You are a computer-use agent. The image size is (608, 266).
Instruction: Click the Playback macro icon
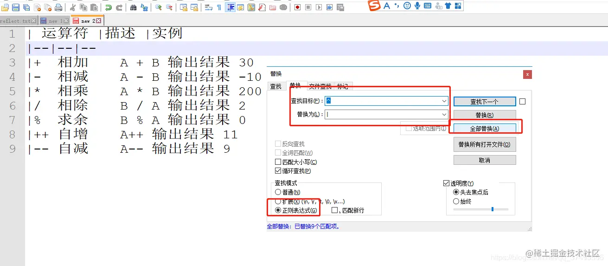[x=319, y=7]
